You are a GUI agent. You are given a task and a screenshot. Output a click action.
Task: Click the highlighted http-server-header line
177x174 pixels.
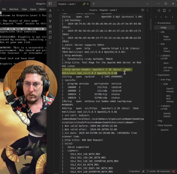pos(97,71)
